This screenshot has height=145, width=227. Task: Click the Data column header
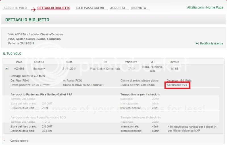pos(69,62)
